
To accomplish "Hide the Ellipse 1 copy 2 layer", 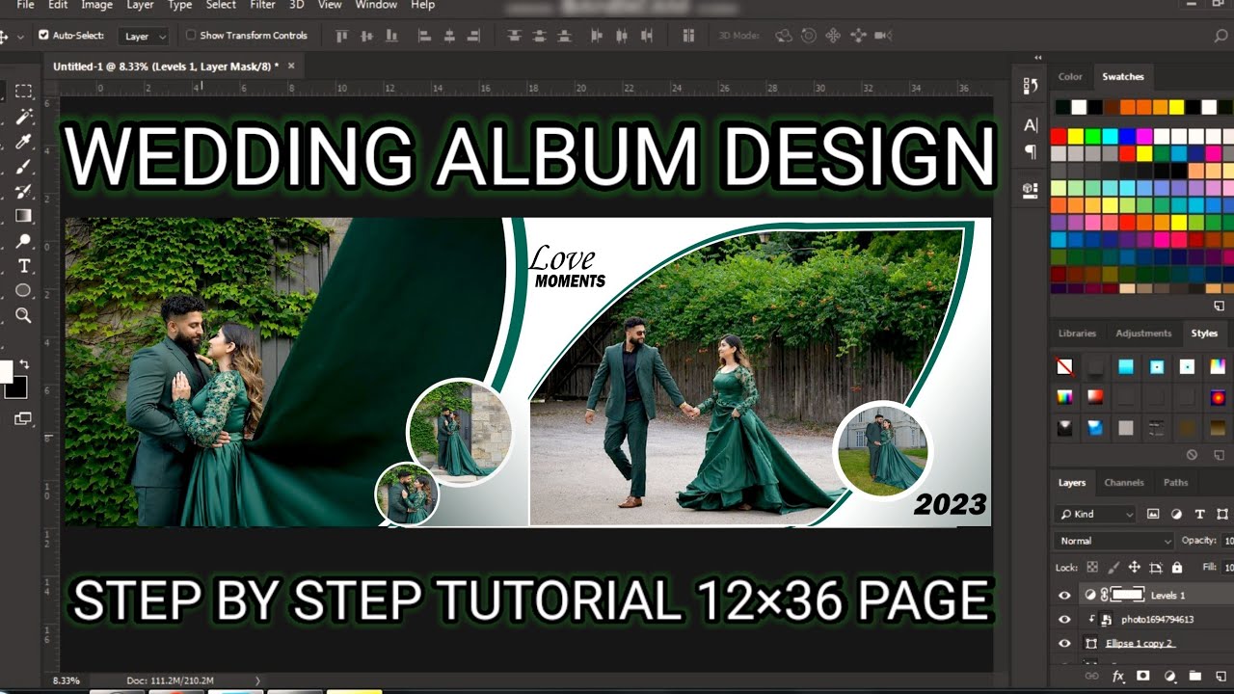I will click(x=1064, y=644).
